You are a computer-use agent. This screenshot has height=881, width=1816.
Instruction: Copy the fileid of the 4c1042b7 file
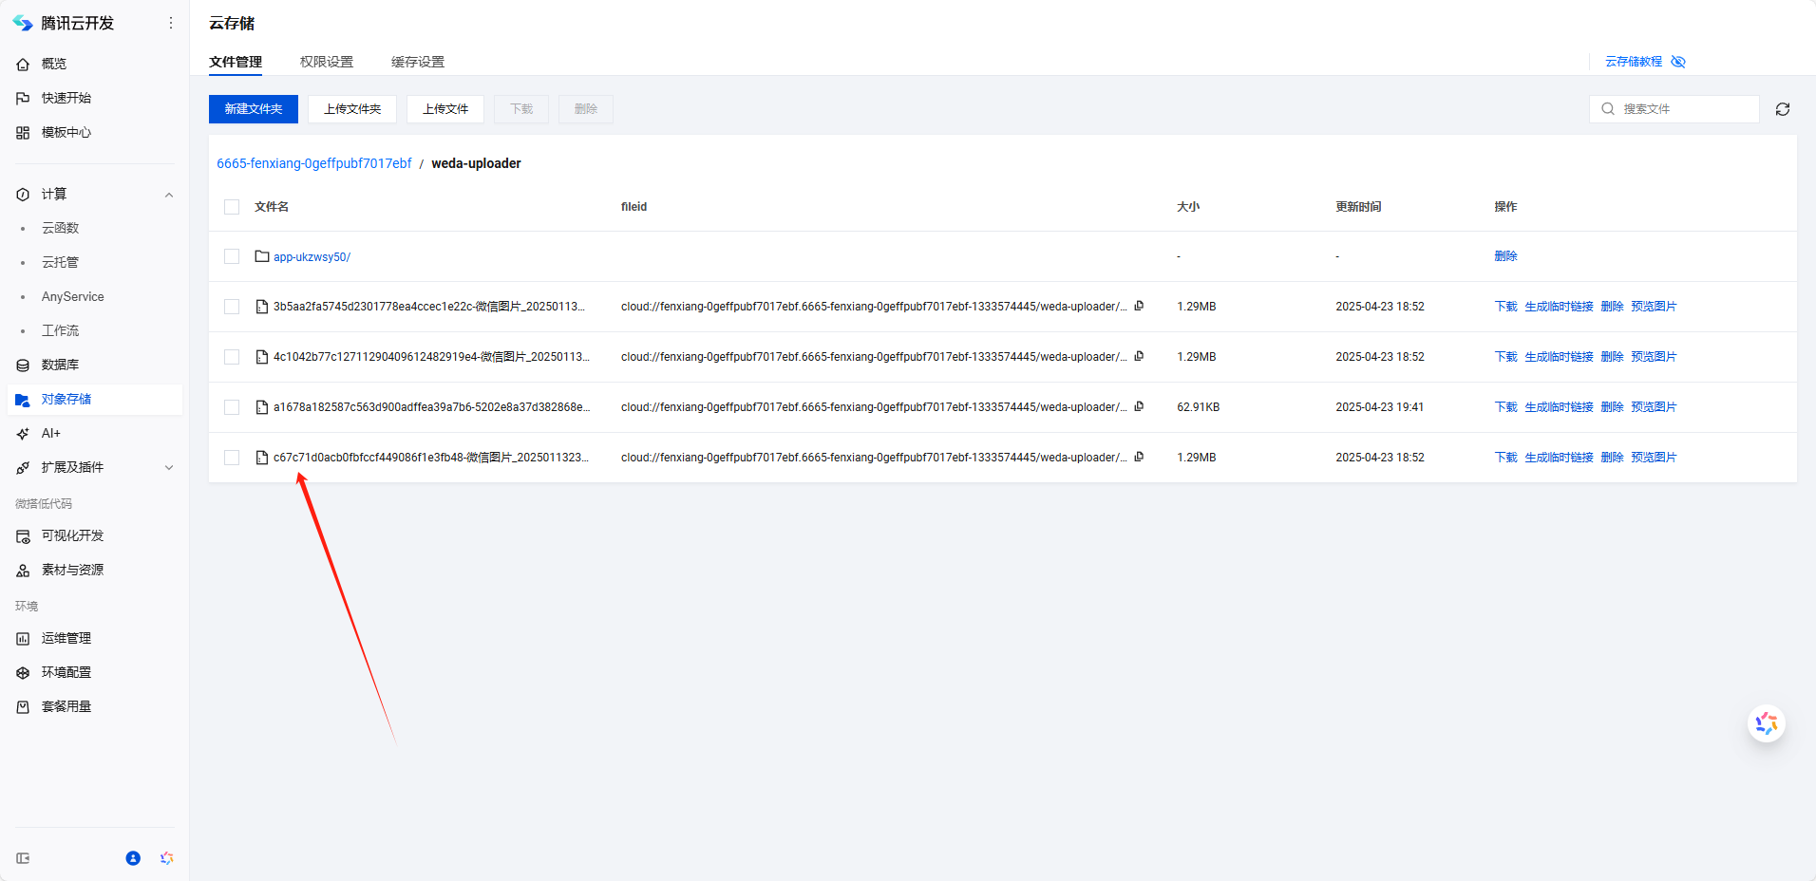[x=1139, y=356]
